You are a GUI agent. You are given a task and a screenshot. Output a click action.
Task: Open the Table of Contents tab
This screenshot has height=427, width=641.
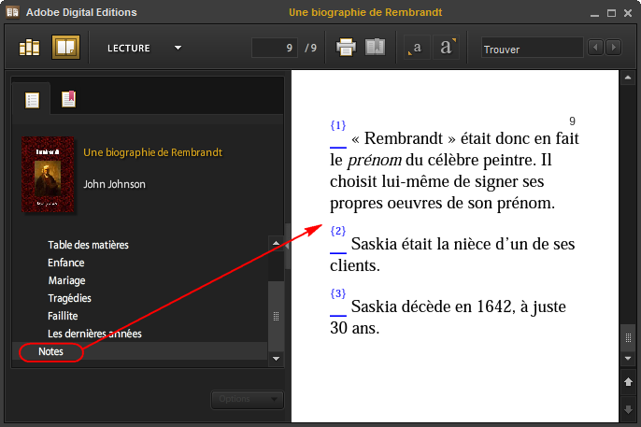32,100
